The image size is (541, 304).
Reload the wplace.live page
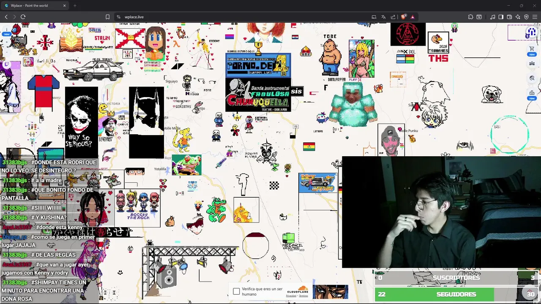[23, 17]
